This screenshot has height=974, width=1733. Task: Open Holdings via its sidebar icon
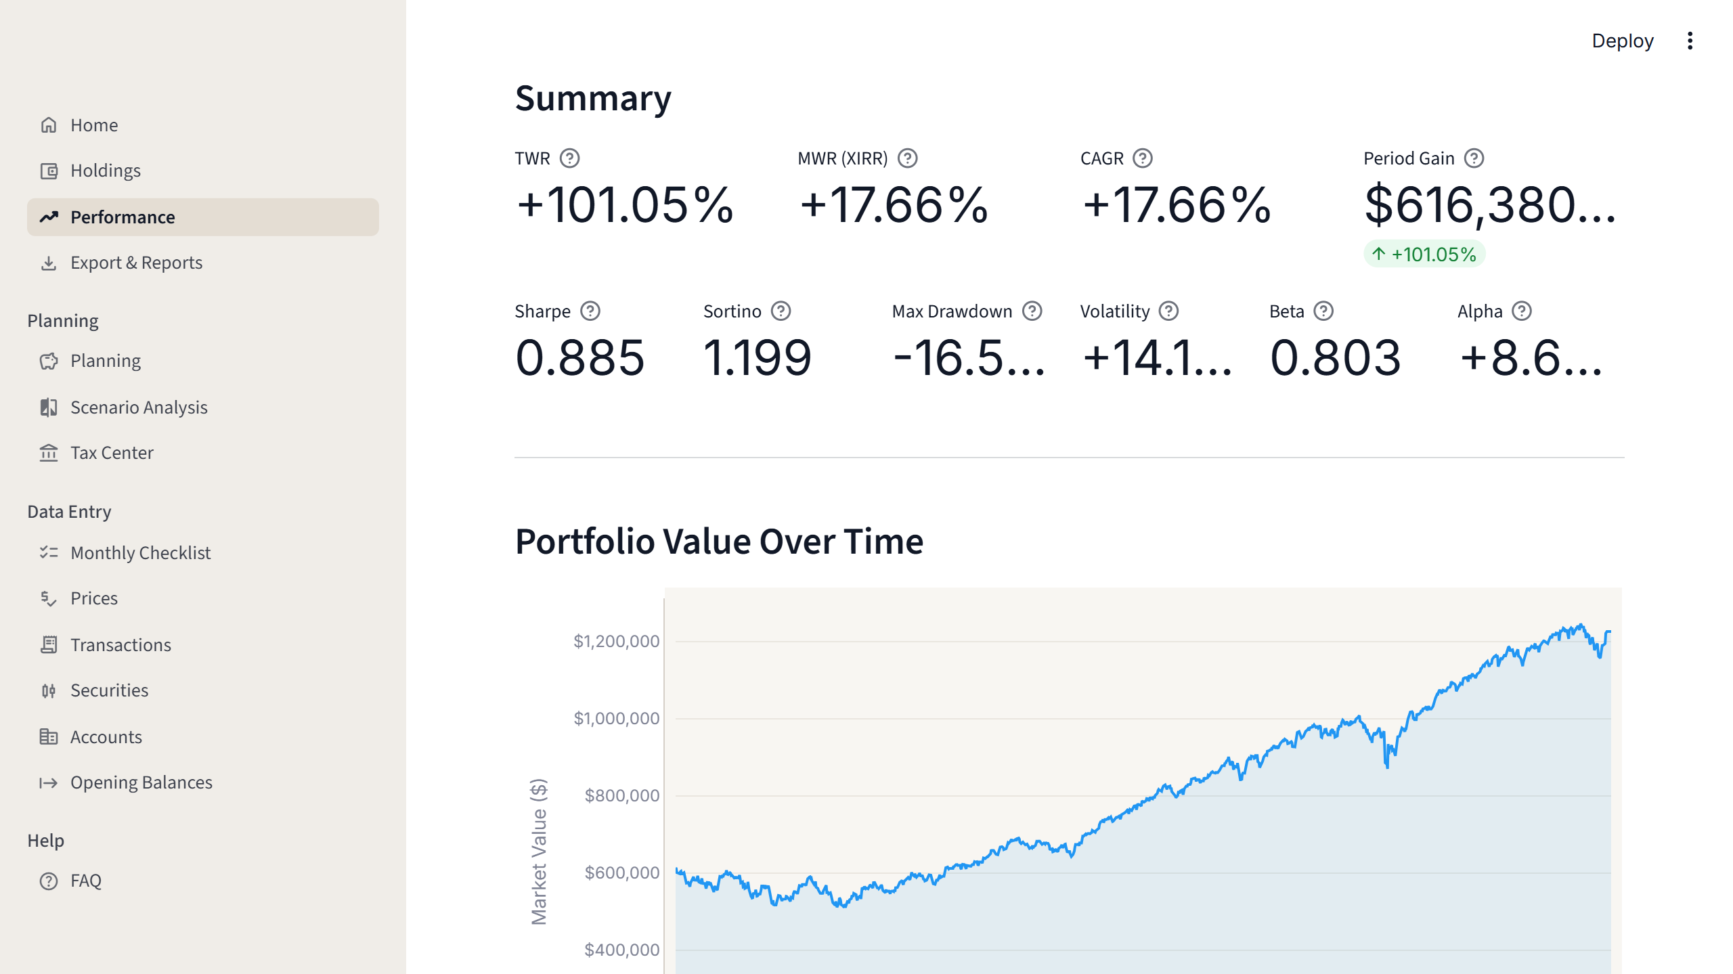click(48, 170)
